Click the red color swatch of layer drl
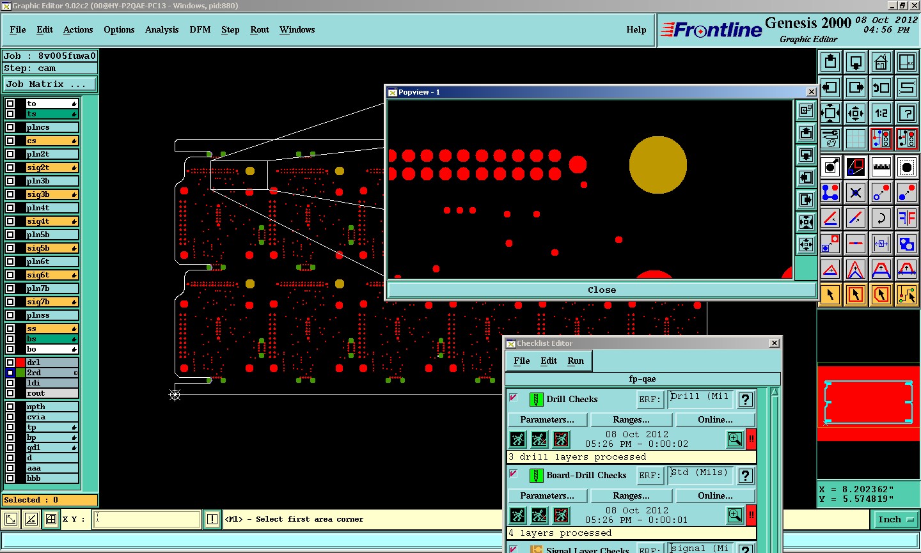Image resolution: width=921 pixels, height=553 pixels. point(20,362)
